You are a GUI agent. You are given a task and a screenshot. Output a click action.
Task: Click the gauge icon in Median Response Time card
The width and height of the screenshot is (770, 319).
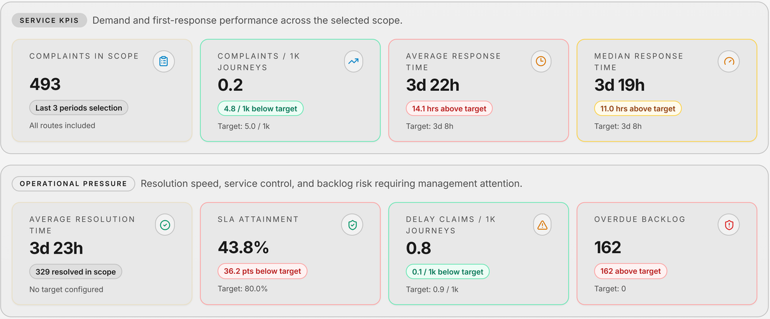pyautogui.click(x=729, y=62)
